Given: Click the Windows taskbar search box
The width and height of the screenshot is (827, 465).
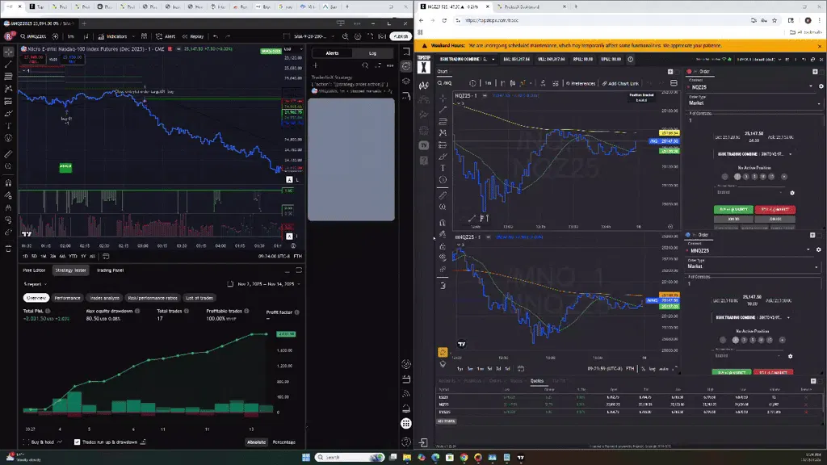Looking at the screenshot, I should pyautogui.click(x=349, y=457).
